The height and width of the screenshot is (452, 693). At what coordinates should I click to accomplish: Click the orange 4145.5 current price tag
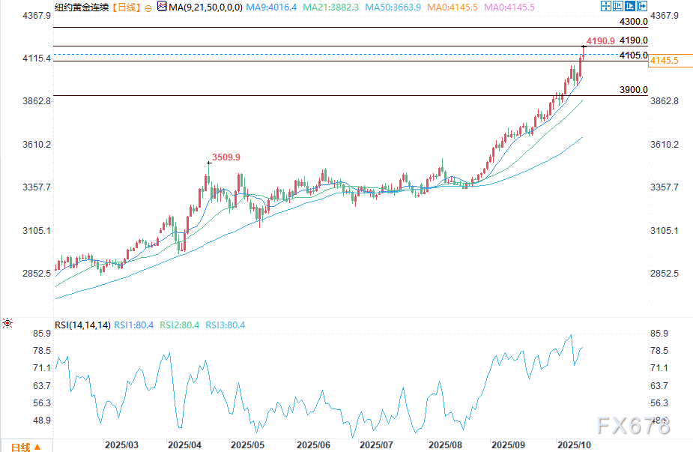[x=664, y=60]
